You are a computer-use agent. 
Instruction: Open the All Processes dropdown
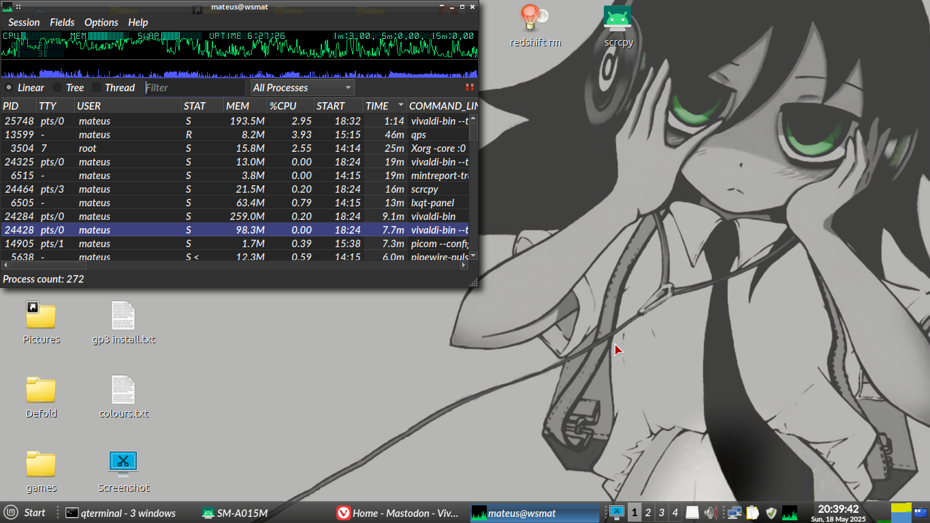[303, 87]
